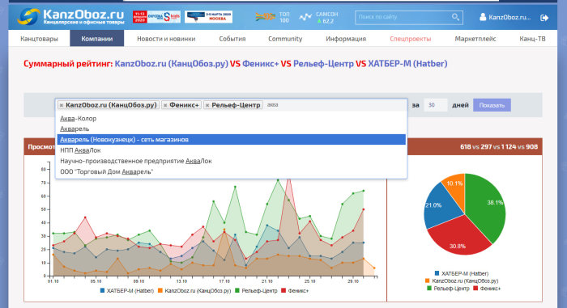Toggle Феникс+ in line chart legend
Viewport: 567px width, 308px height.
click(x=295, y=291)
